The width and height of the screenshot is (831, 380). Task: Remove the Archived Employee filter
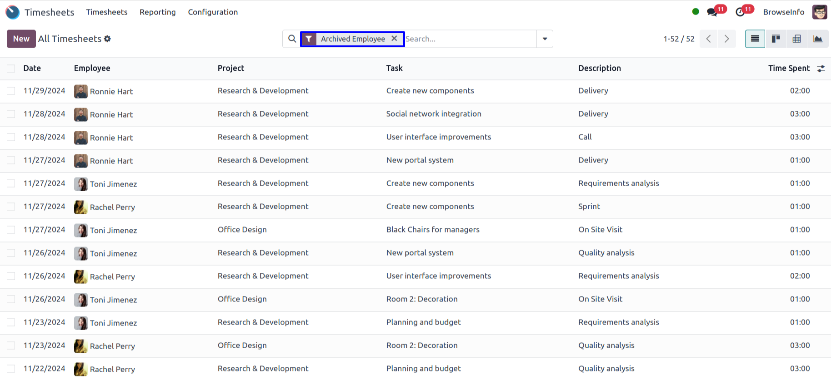[394, 39]
